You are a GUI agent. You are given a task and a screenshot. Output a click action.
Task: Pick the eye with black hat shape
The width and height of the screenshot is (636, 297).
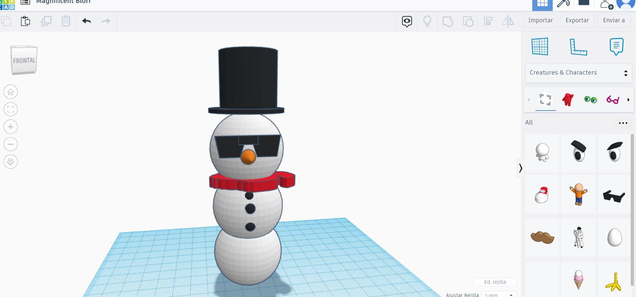[578, 153]
